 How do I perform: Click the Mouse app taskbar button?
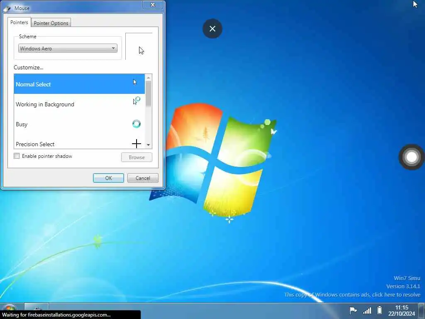tap(37, 307)
